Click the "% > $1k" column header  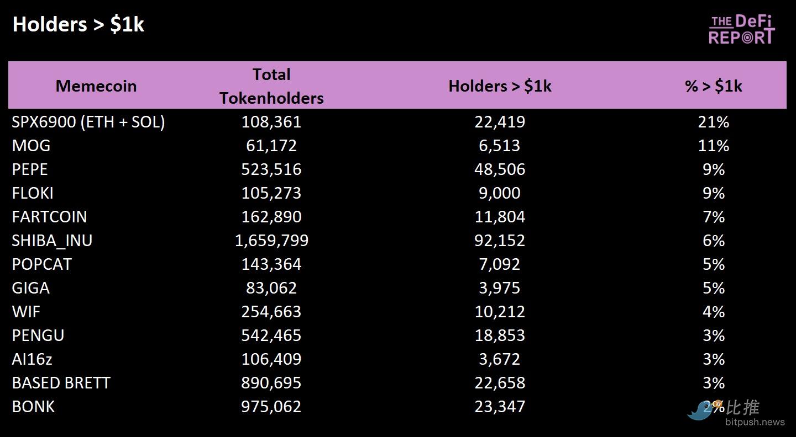(713, 86)
